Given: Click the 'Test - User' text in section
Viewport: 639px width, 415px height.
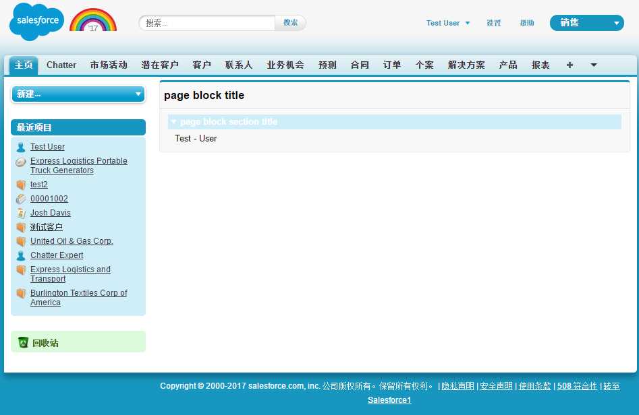Looking at the screenshot, I should (x=196, y=139).
